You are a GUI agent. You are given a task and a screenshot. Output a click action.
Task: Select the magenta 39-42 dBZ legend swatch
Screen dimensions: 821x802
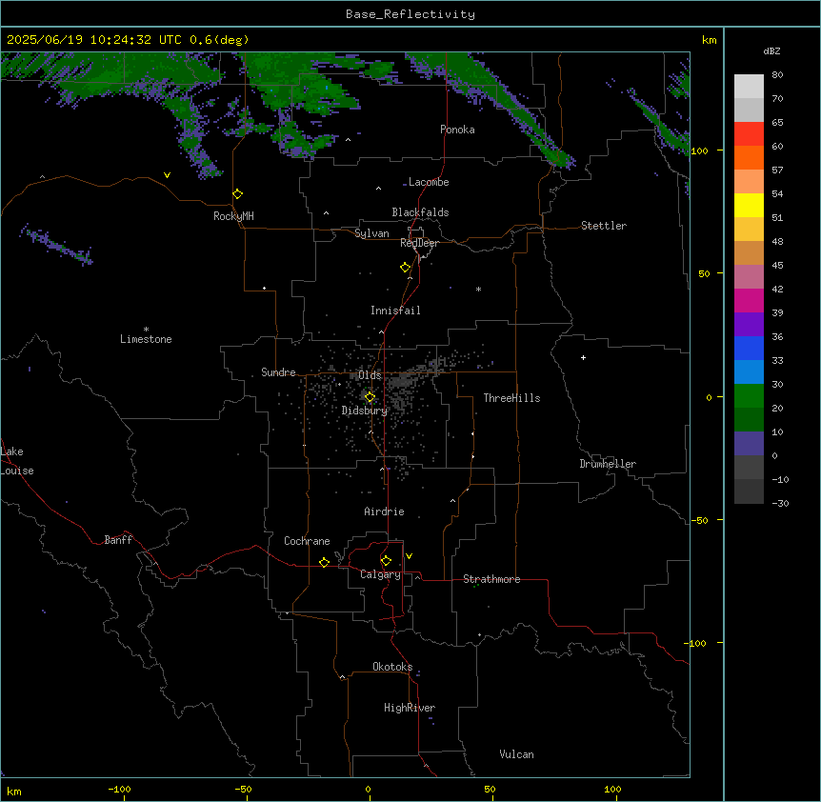749,300
